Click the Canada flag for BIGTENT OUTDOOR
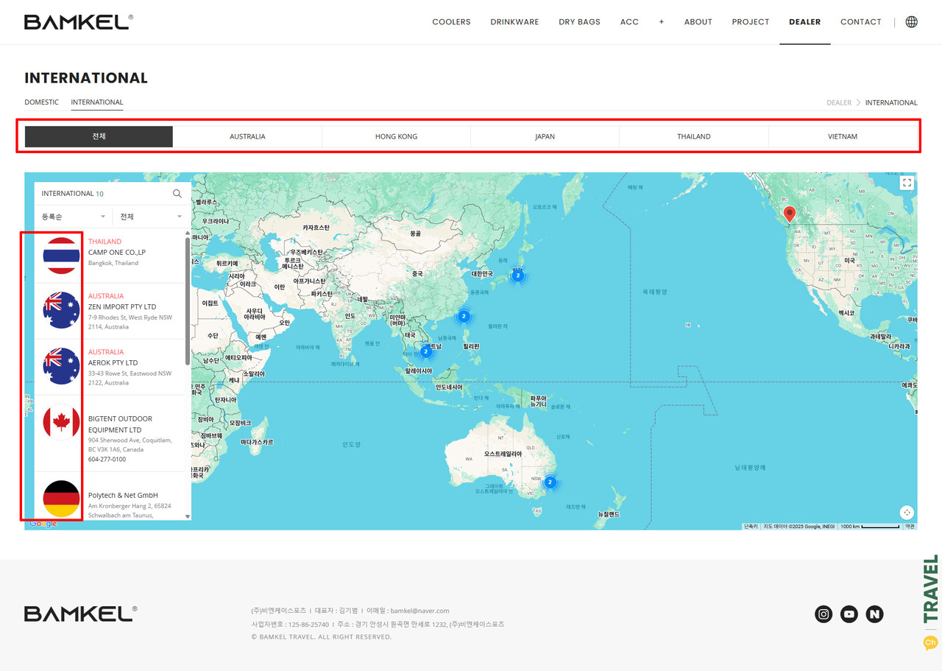 point(62,423)
